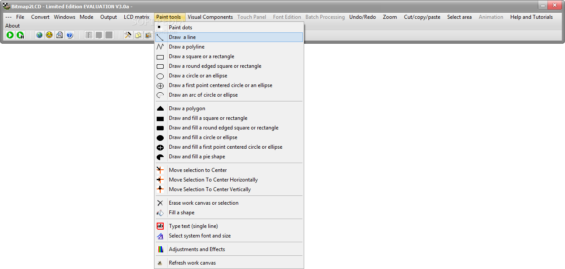Open the Mode menu
Screen dimensions: 565x269
tap(87, 17)
